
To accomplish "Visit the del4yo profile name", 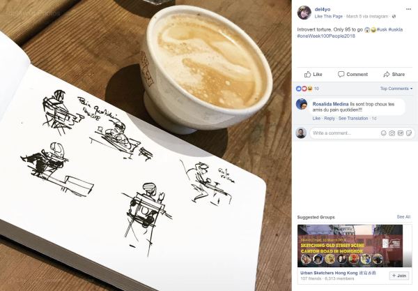I will pyautogui.click(x=323, y=9).
